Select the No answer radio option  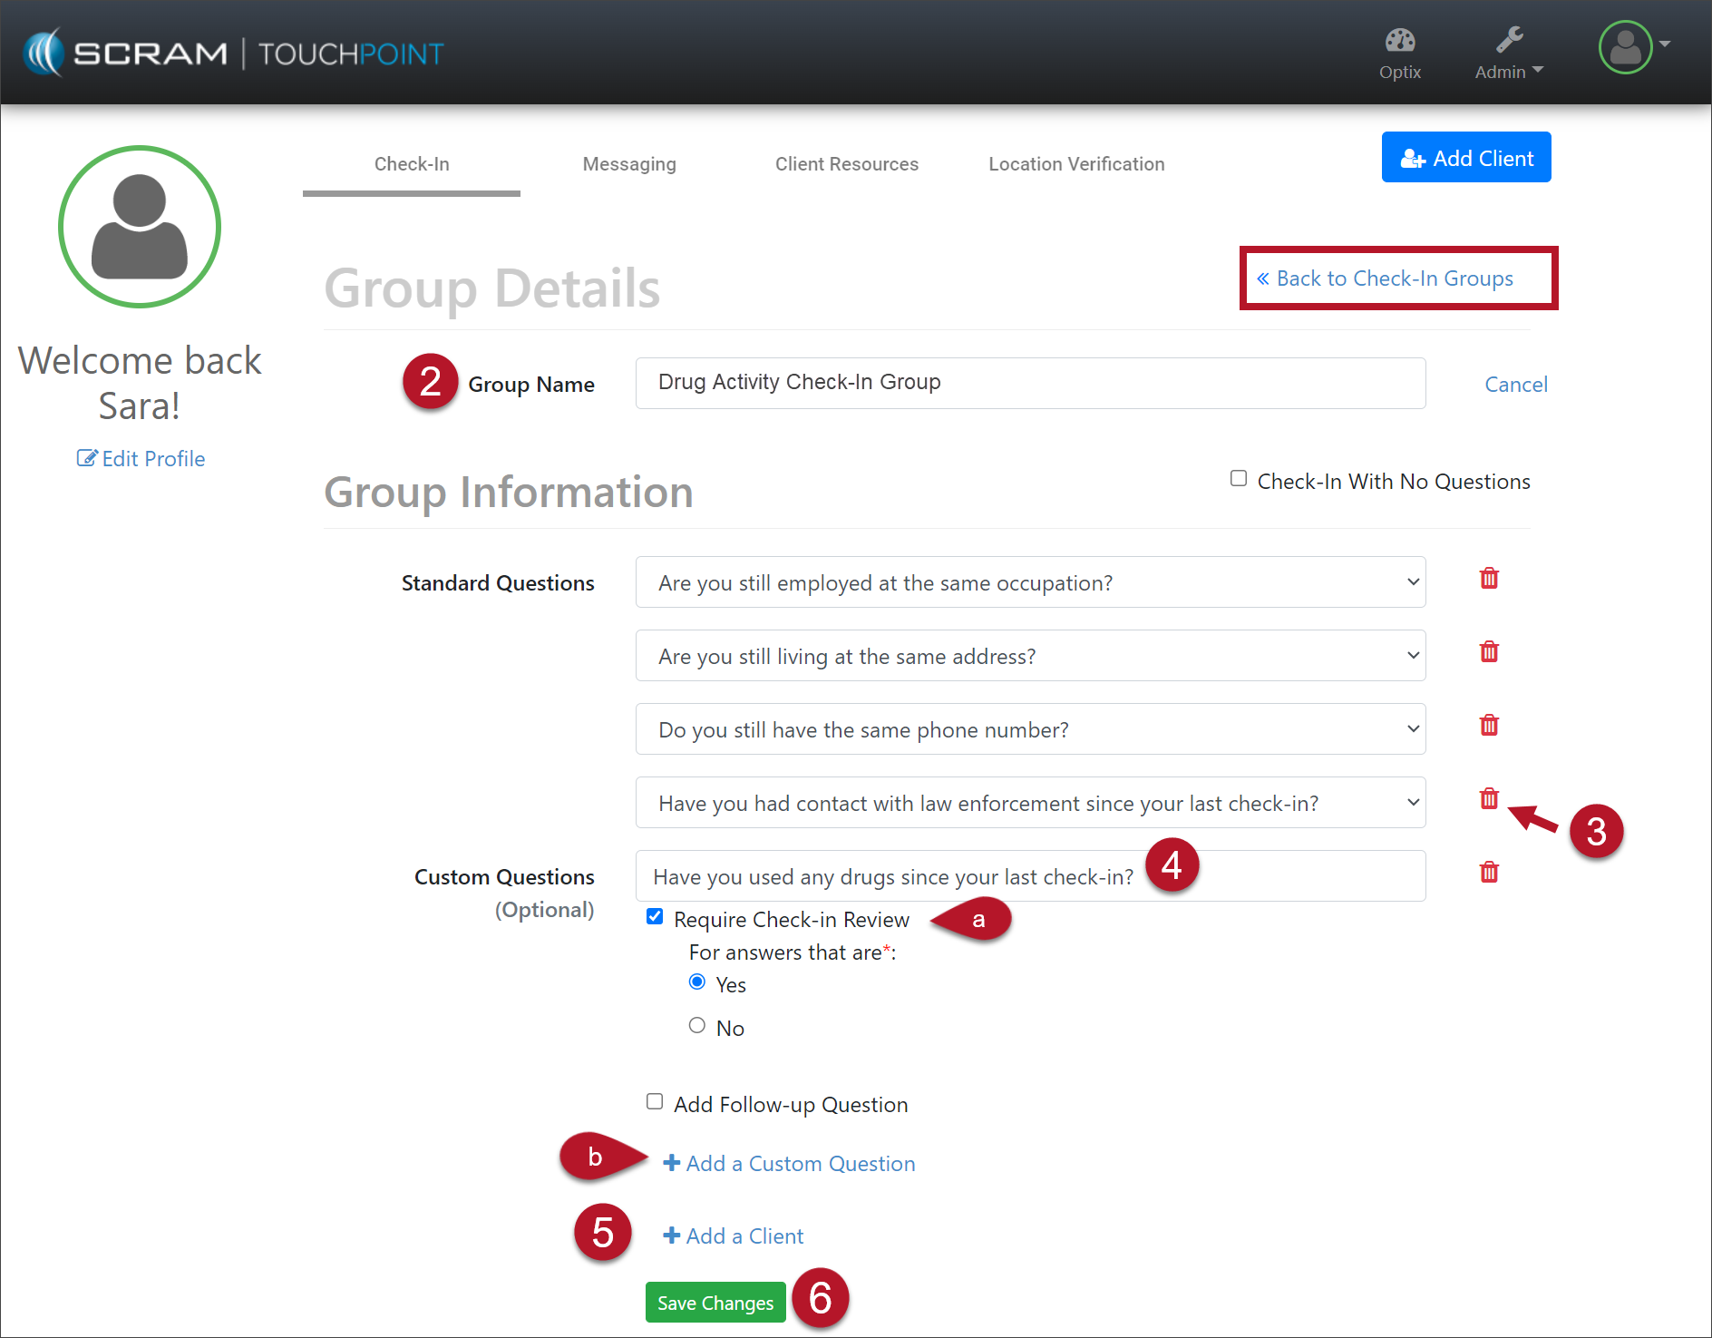(697, 1026)
